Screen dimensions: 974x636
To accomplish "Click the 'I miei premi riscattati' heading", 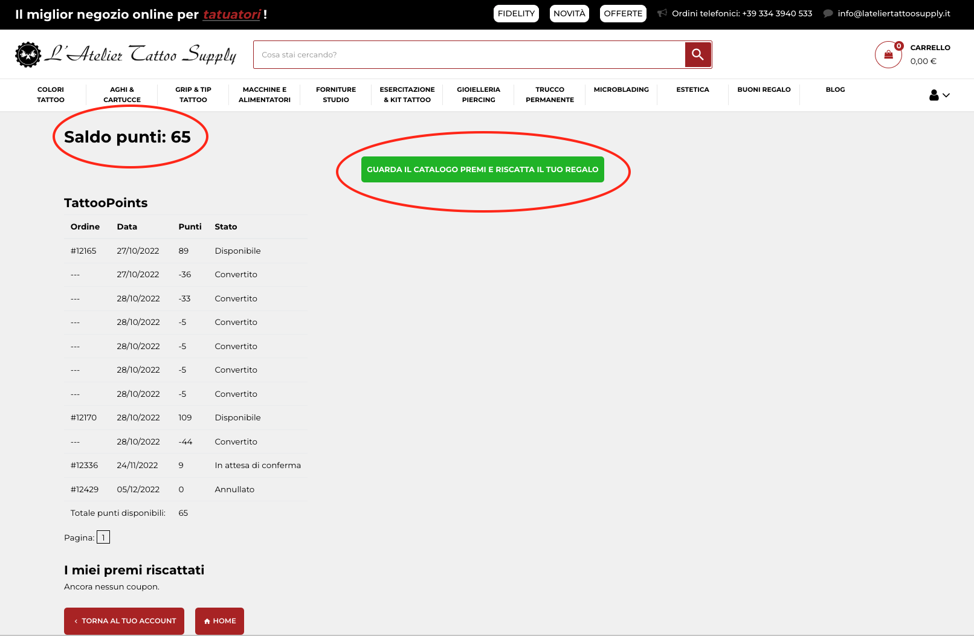I will tap(134, 570).
